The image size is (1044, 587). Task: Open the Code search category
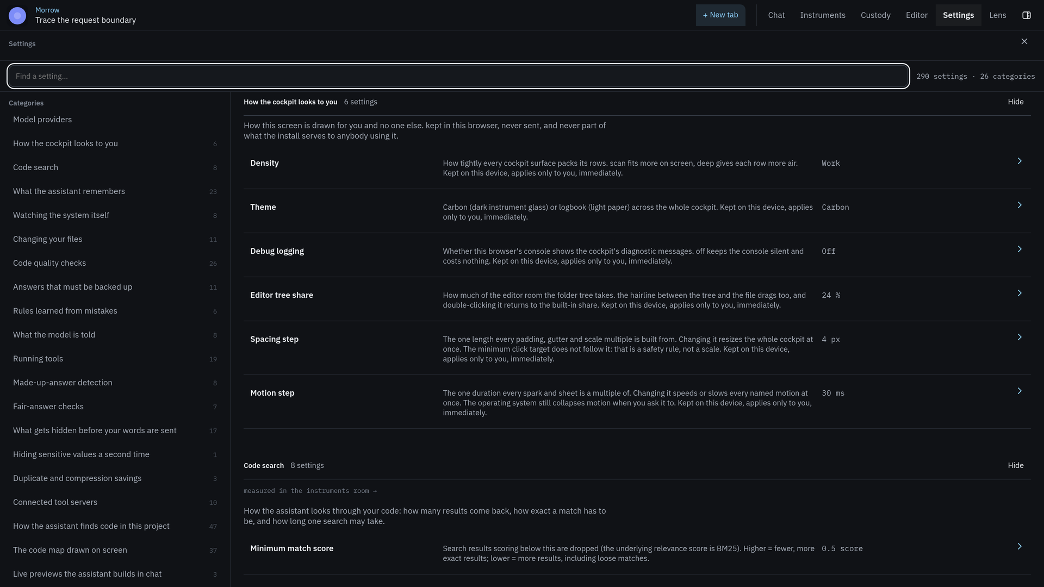[115, 167]
